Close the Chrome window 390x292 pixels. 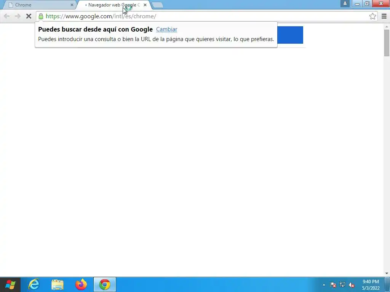(x=381, y=3)
